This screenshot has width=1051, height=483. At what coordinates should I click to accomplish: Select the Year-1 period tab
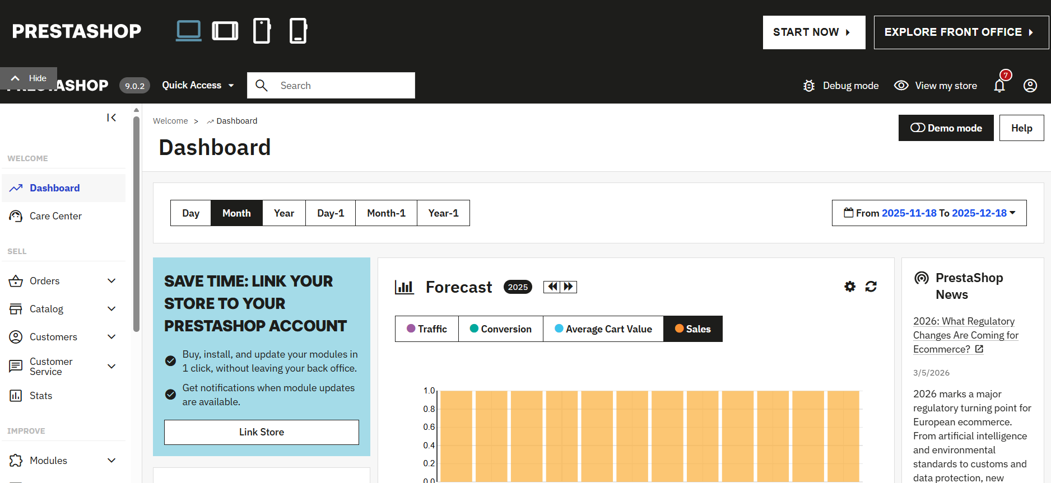[x=443, y=213]
